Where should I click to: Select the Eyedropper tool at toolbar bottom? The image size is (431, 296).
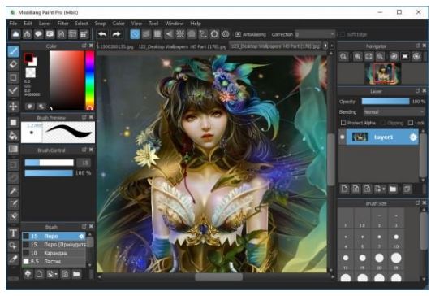[x=13, y=259]
